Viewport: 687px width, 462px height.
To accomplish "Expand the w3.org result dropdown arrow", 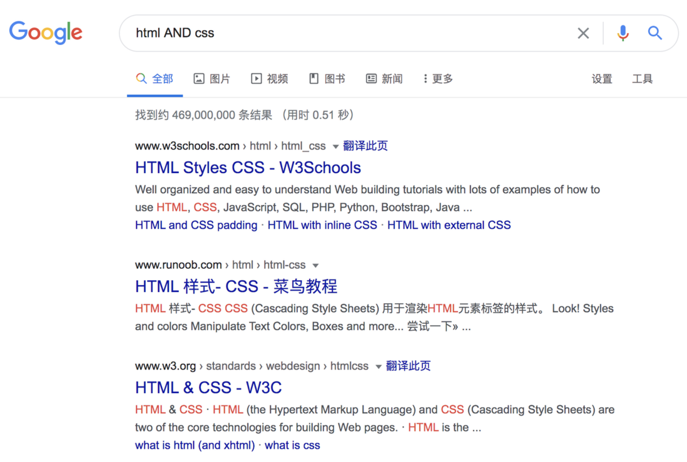I will pos(378,366).
